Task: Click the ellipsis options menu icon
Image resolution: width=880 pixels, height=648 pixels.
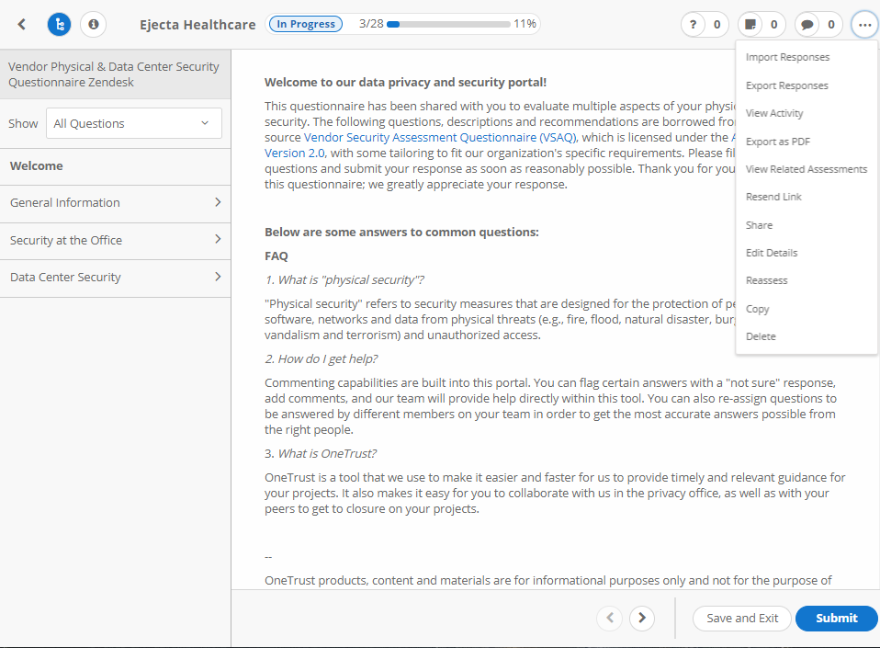Action: point(864,24)
